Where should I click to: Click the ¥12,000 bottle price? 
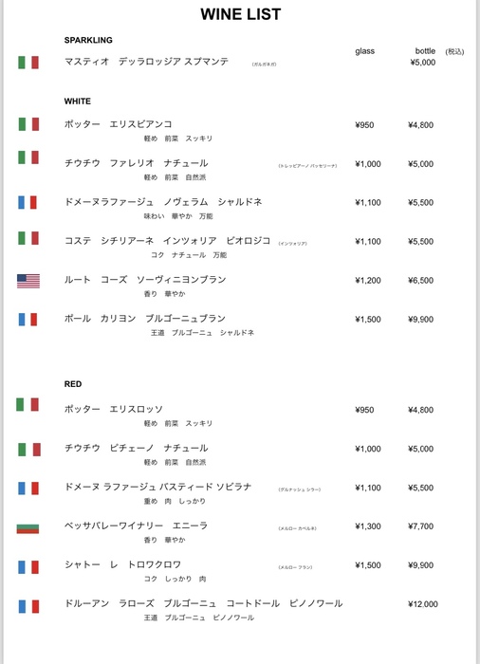pos(423,604)
